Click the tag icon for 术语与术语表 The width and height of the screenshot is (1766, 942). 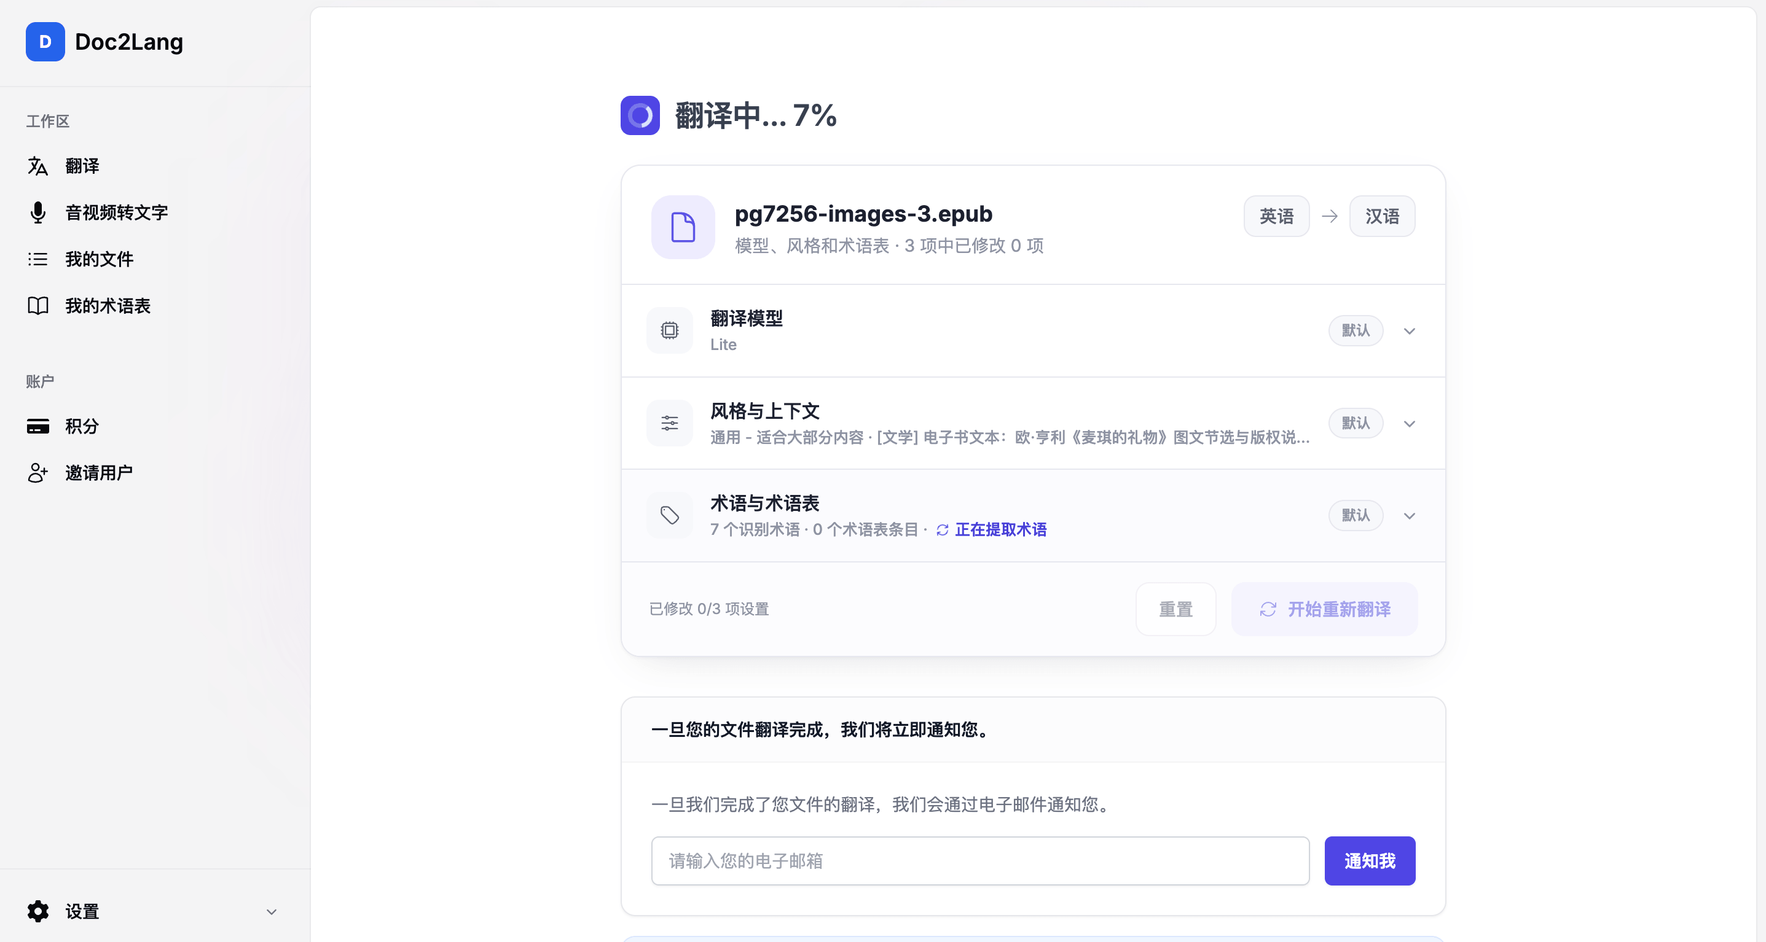point(670,515)
